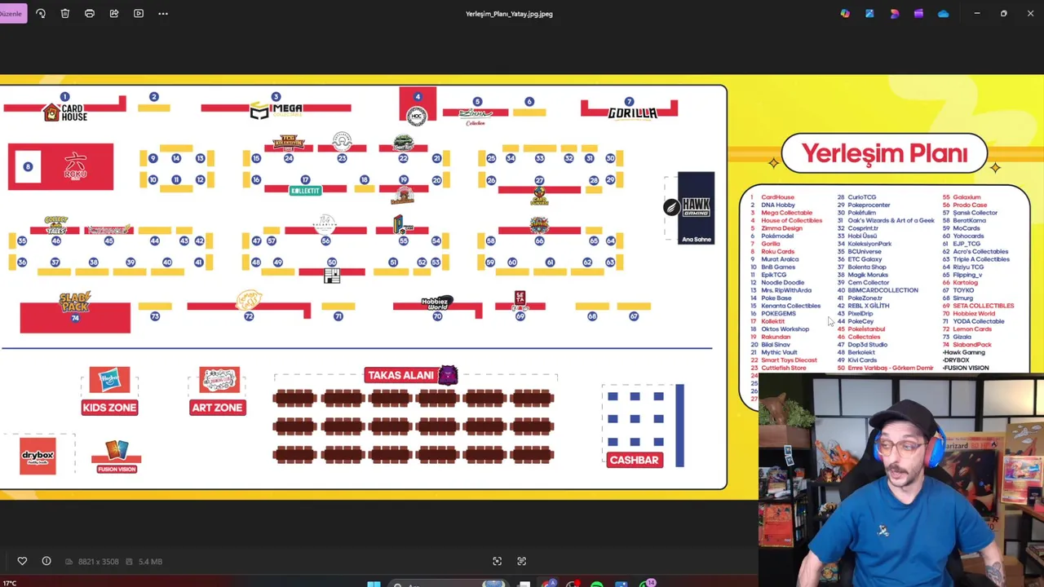Rotate the image with the rotate icon
Image resolution: width=1044 pixels, height=587 pixels.
point(41,13)
